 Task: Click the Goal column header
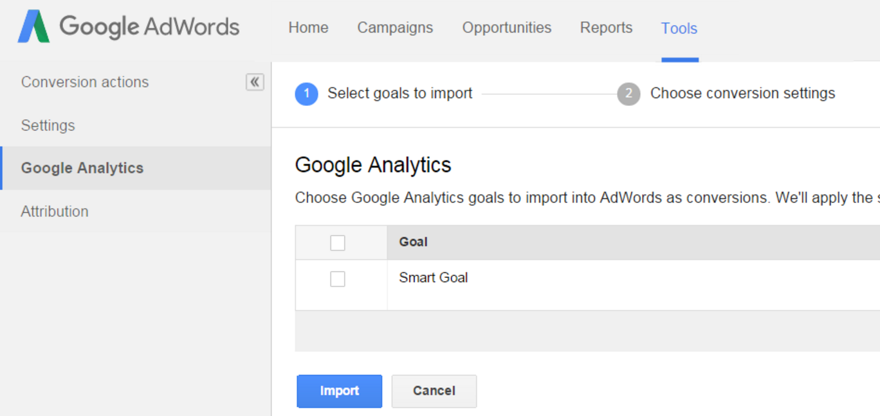click(x=414, y=242)
